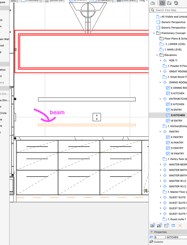
Task: Open the S KITCHEN tab in the tab bar
Action: pos(78,1)
